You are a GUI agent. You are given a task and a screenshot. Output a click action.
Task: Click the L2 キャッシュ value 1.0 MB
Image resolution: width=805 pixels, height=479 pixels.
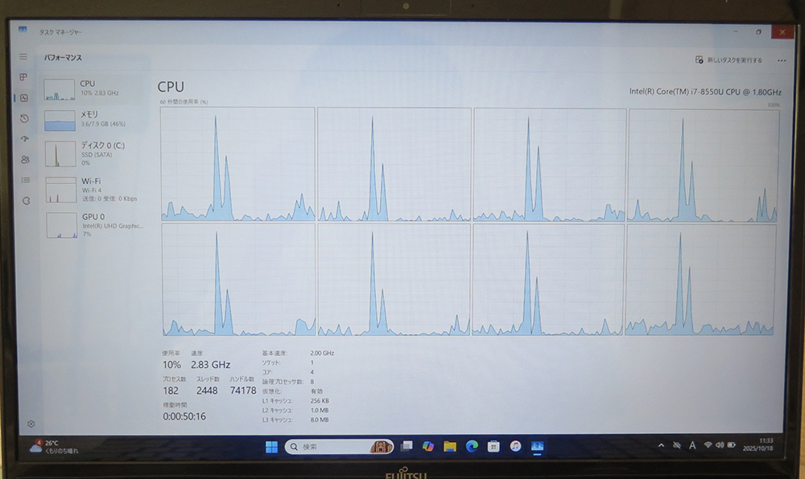pyautogui.click(x=320, y=411)
